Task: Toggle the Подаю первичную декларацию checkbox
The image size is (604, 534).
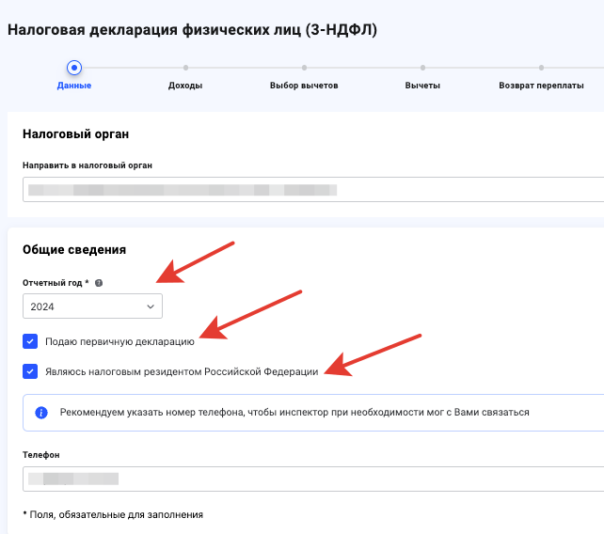Action: (x=30, y=341)
